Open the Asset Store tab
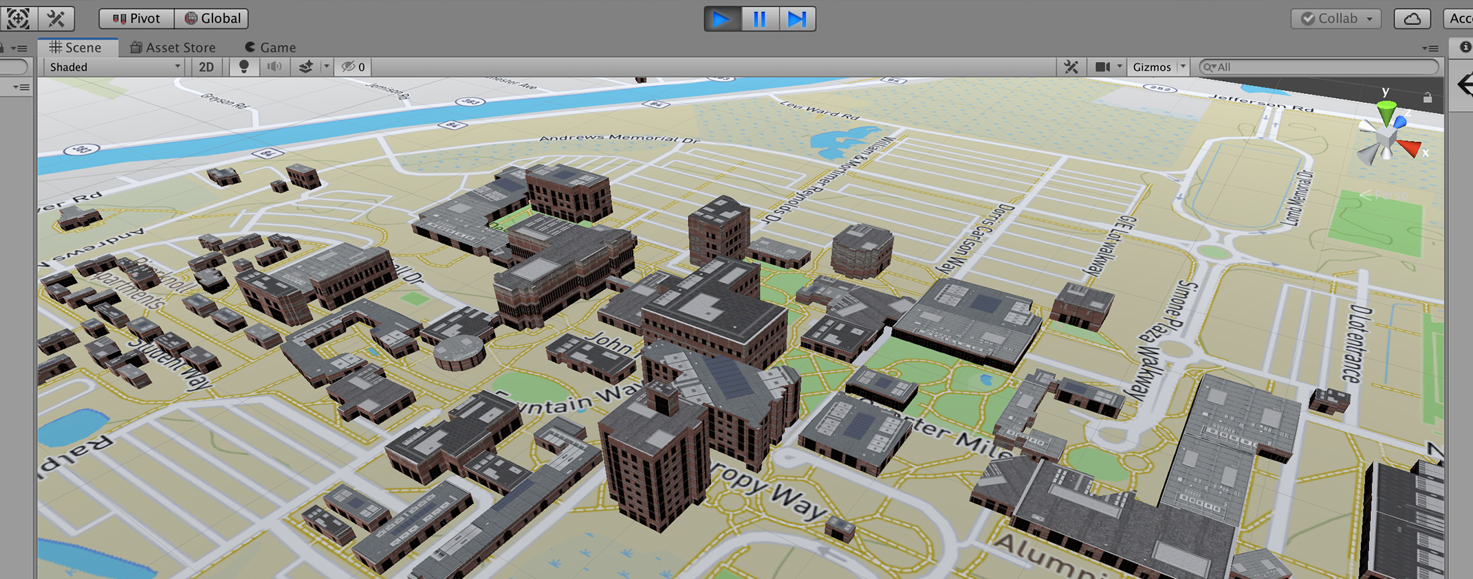This screenshot has width=1473, height=579. [173, 47]
